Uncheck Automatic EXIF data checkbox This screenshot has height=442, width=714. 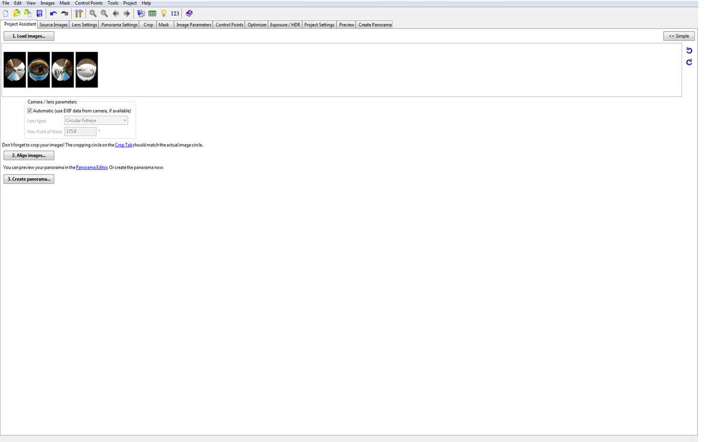(x=30, y=111)
